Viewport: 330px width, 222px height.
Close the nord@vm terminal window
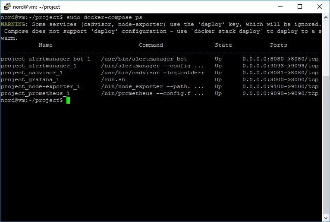pos(320,7)
